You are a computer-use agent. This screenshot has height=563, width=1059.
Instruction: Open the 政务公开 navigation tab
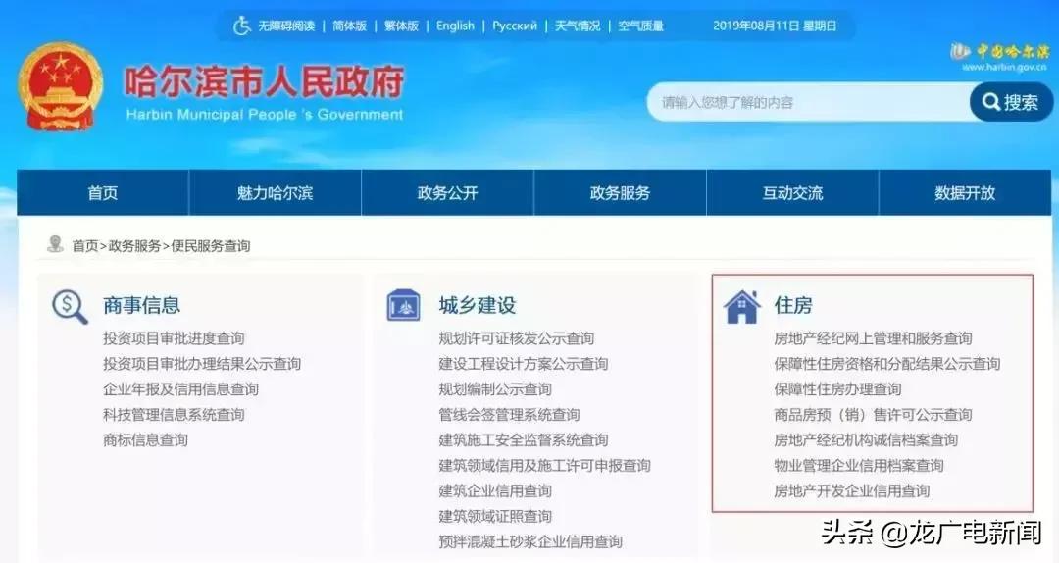[x=447, y=192]
